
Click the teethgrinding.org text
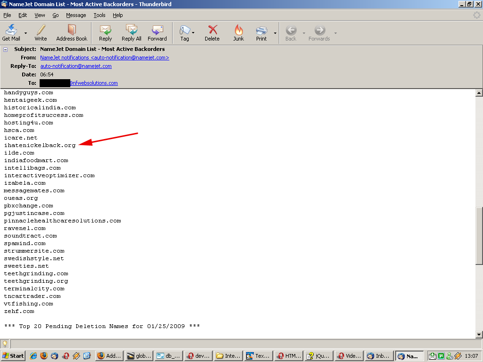(x=36, y=281)
